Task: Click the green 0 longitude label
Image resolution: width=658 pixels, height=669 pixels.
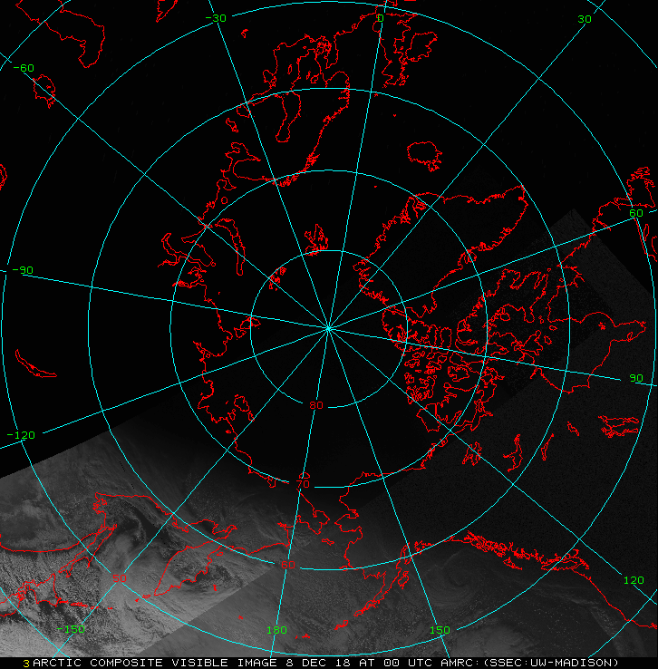Action: coord(381,18)
